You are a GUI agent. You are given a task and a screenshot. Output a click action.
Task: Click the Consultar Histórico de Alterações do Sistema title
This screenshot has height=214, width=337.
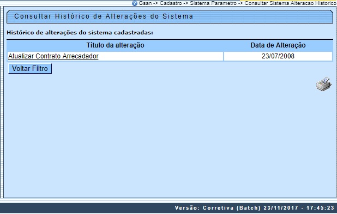tap(104, 16)
